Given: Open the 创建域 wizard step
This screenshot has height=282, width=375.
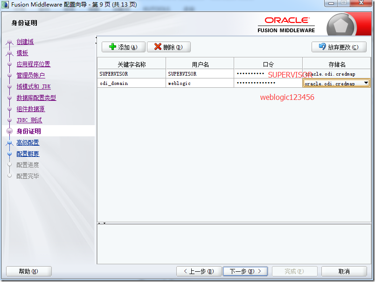Looking at the screenshot, I should (x=25, y=42).
